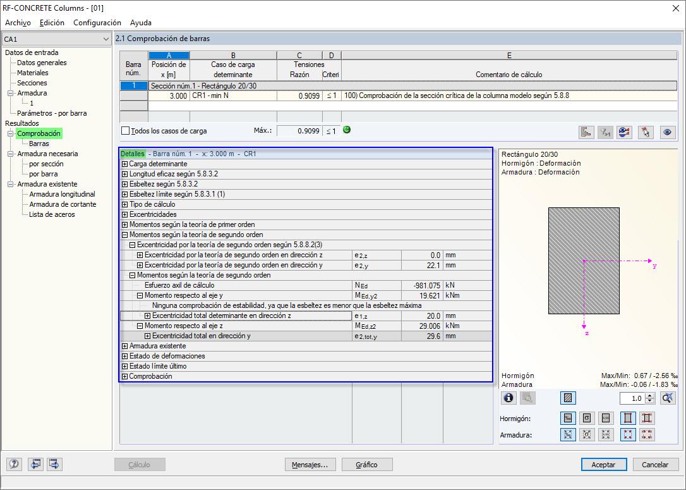Screen dimensions: 686x490
Task: Go to the previous window with the left-arrow icon
Action: click(35, 464)
